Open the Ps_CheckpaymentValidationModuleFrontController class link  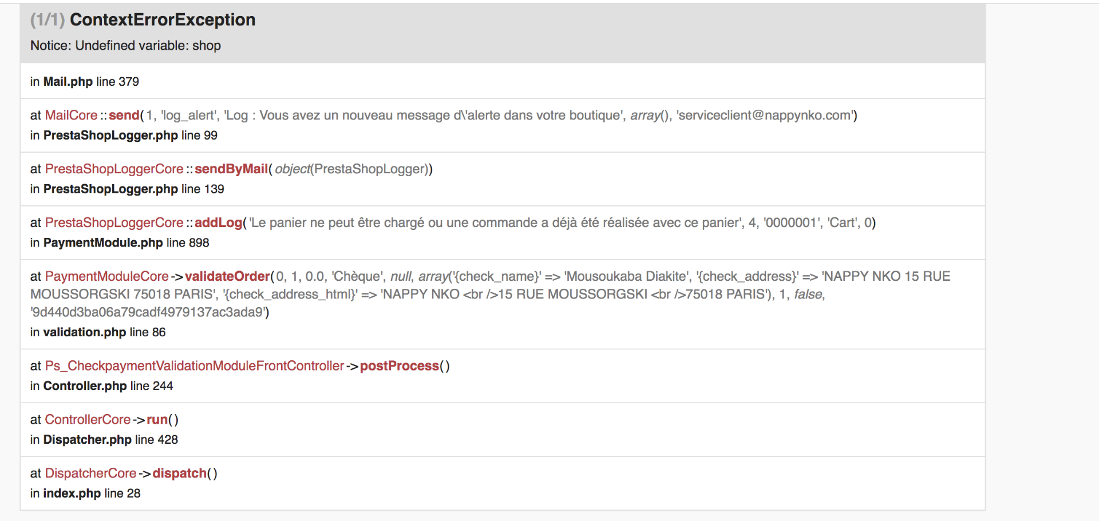click(194, 366)
